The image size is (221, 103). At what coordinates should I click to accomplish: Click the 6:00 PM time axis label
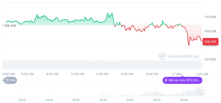tap(127, 74)
